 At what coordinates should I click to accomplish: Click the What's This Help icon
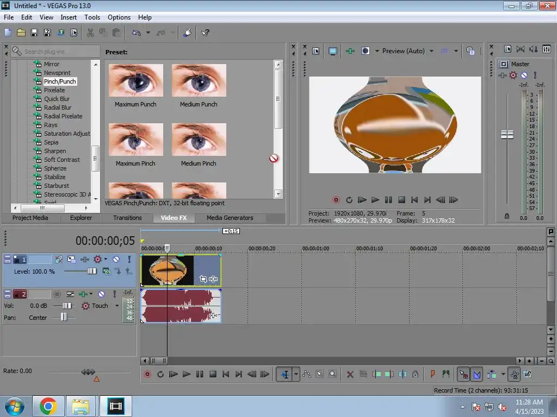[x=205, y=33]
